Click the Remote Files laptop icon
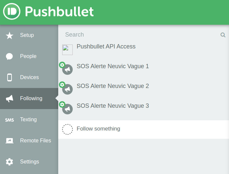The width and height of the screenshot is (229, 174). [10, 141]
